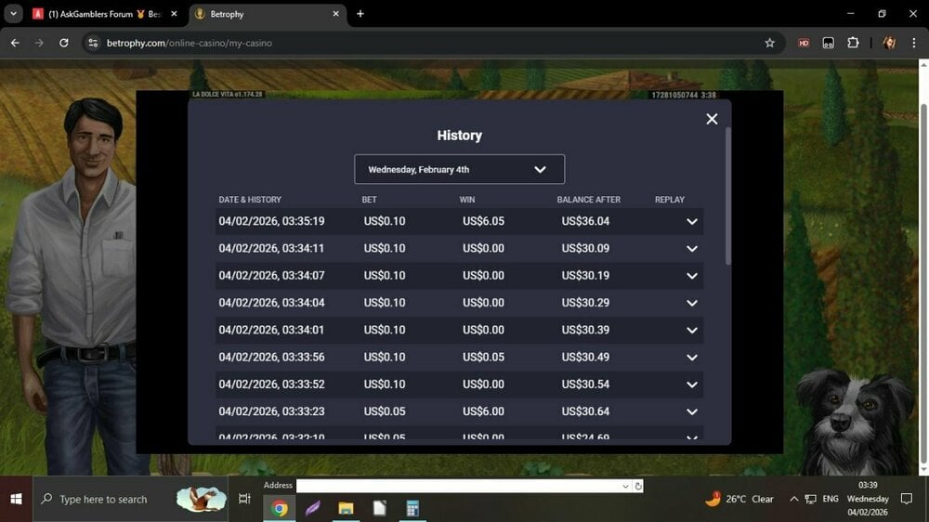Expand the 03:34:04 history row chevron
929x522 pixels.
tap(691, 303)
